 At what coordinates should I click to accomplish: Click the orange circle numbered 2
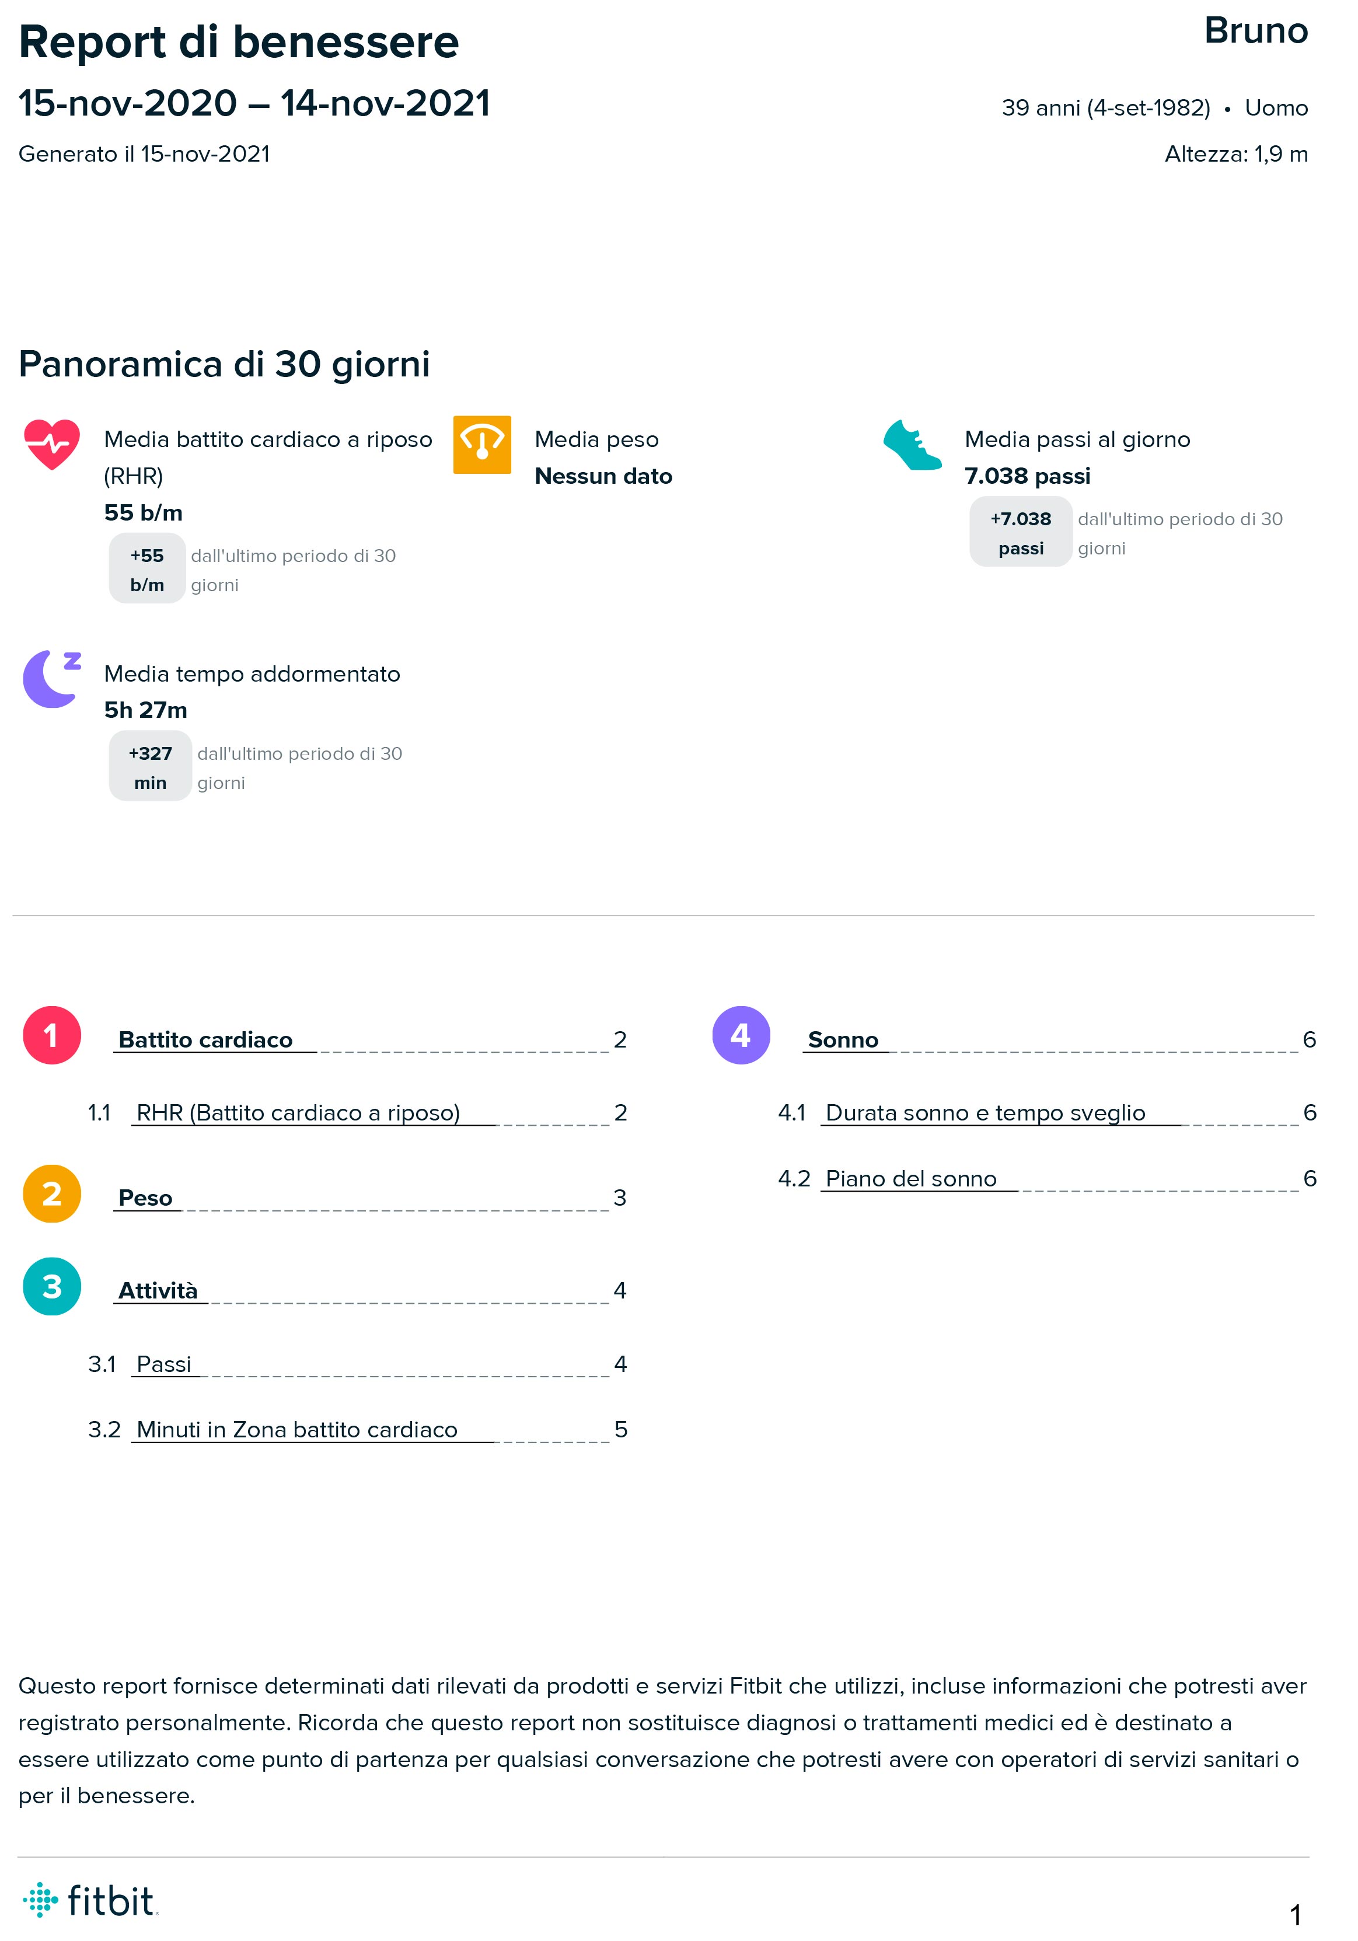pos(51,1193)
